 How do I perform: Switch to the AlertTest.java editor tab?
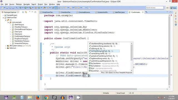120,12
